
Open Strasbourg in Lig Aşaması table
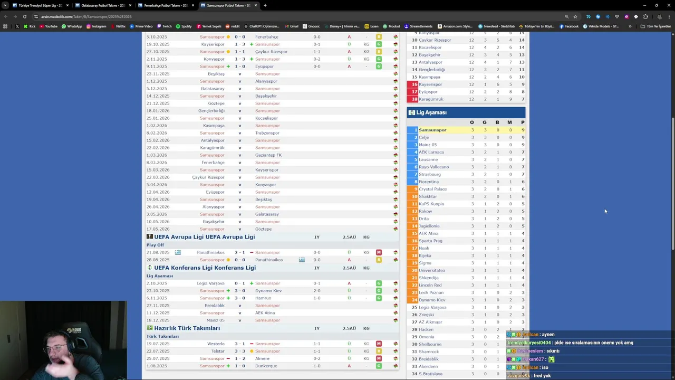430,174
